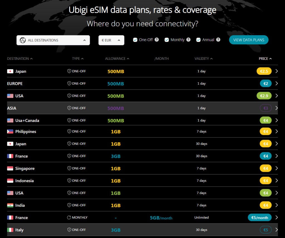Click the Singapore flag icon
The image size is (285, 238).
coord(10,168)
